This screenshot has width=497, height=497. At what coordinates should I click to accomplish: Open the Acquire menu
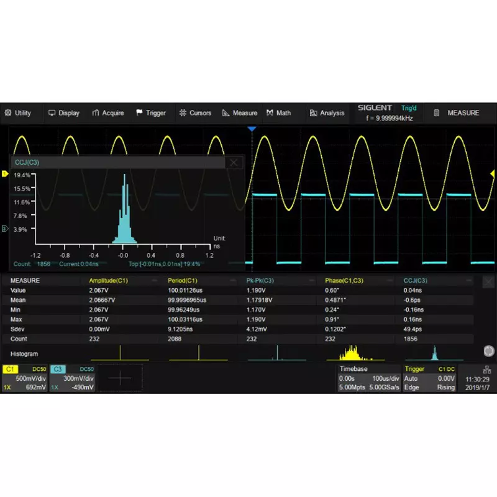107,113
